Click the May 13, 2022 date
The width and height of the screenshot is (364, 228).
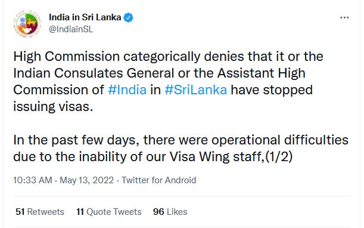pos(86,180)
